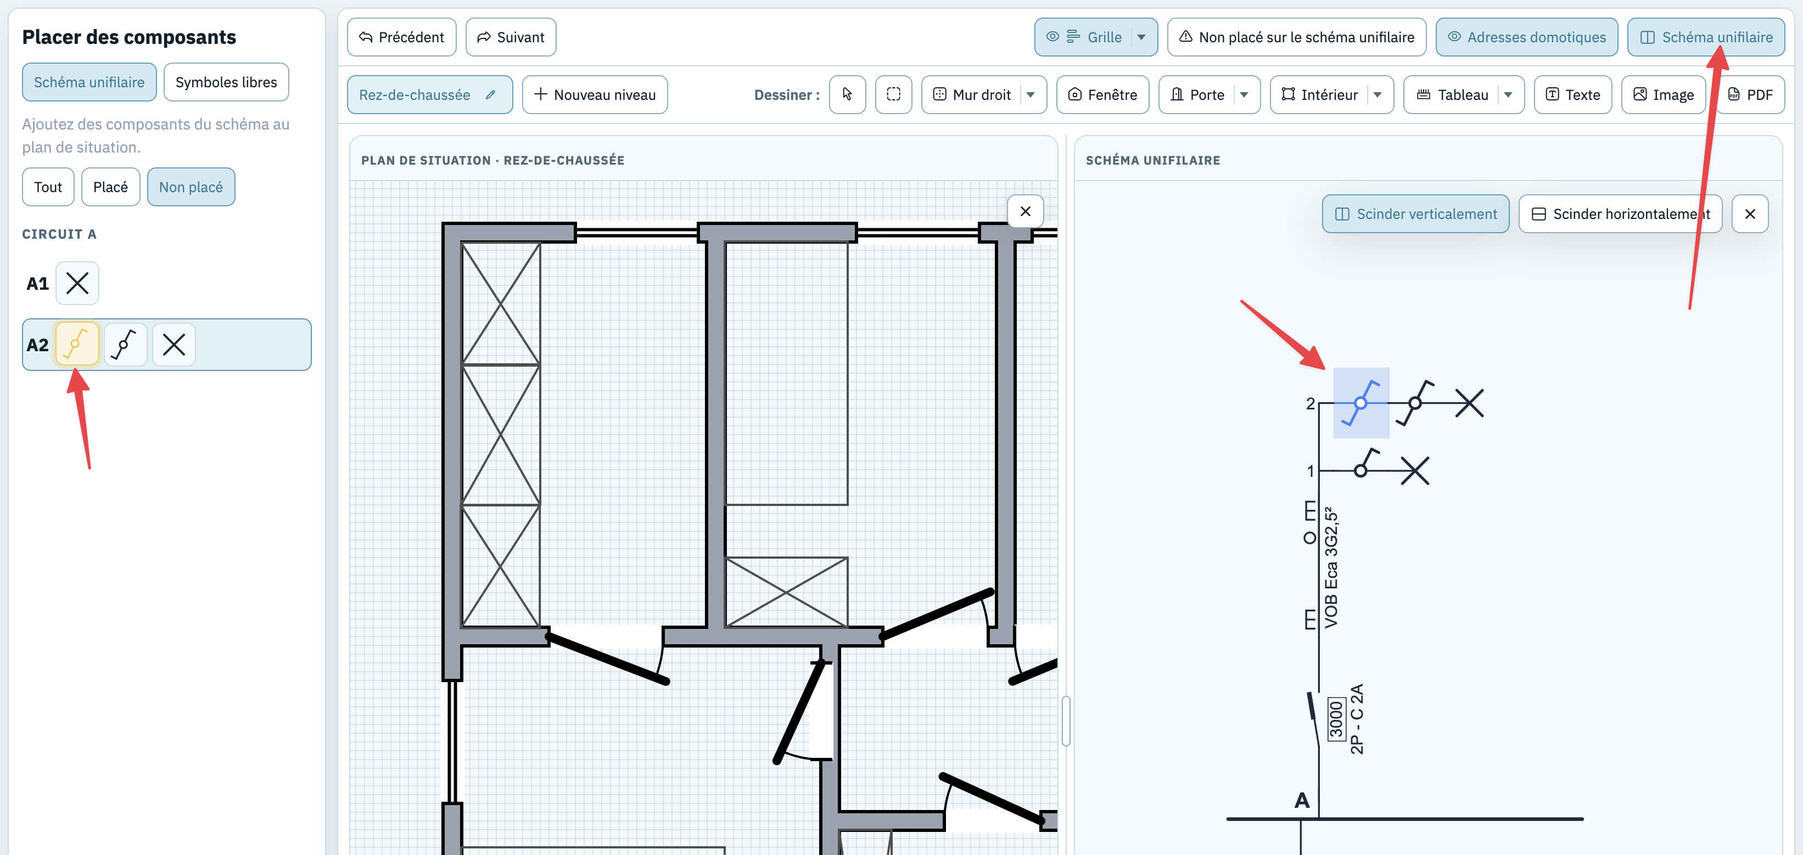
Task: Select the highlighted yellow switch symbol in A2
Action: (77, 344)
